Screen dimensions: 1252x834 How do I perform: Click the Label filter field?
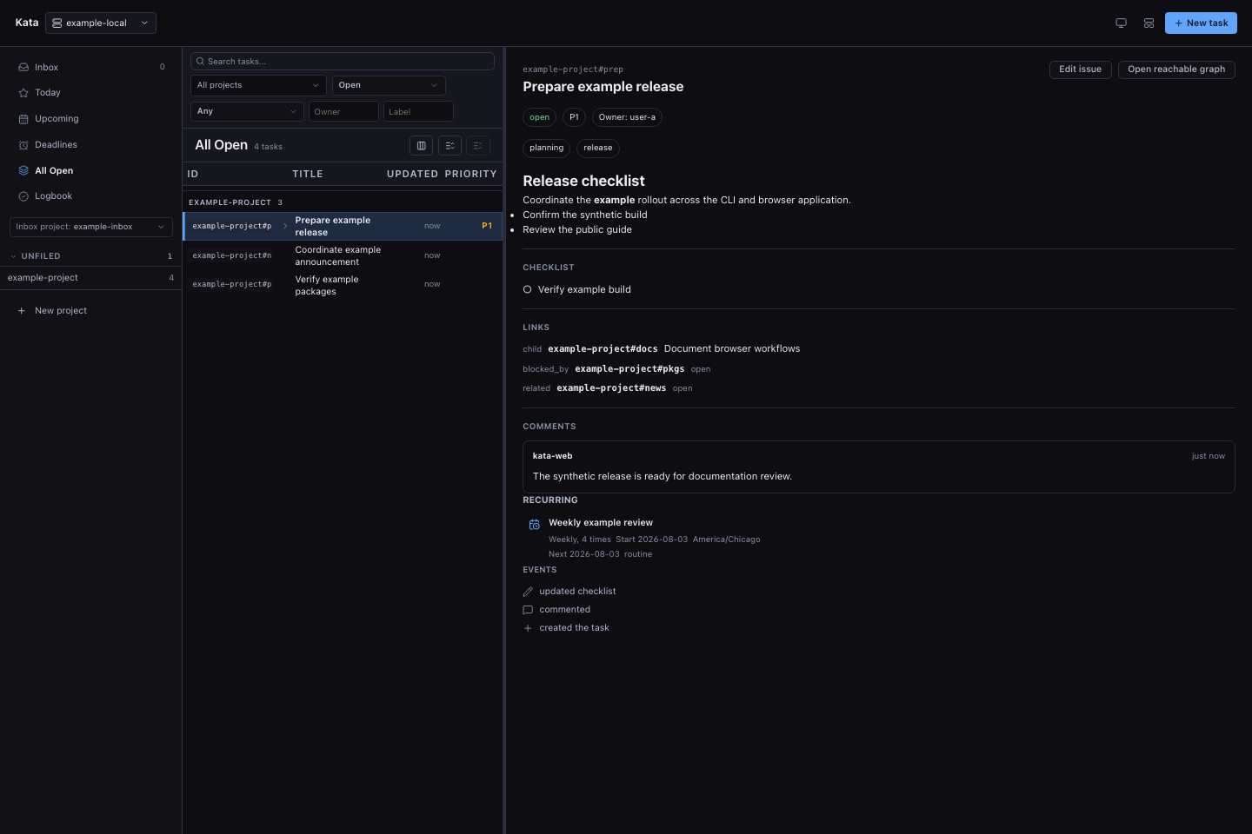pyautogui.click(x=418, y=111)
